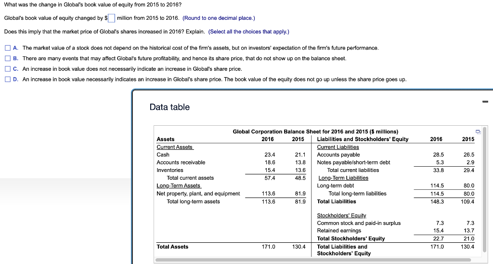The height and width of the screenshot is (264, 493).
Task: Minimize the Data table dialog
Action: pyautogui.click(x=485, y=101)
